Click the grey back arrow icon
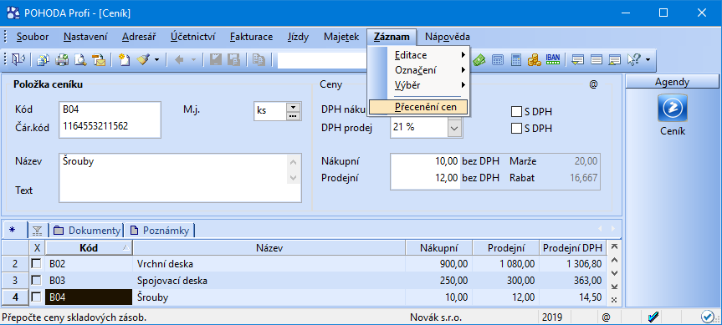 coord(180,60)
